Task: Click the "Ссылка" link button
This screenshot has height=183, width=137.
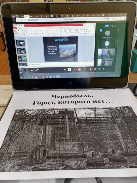Action: tap(113, 26)
